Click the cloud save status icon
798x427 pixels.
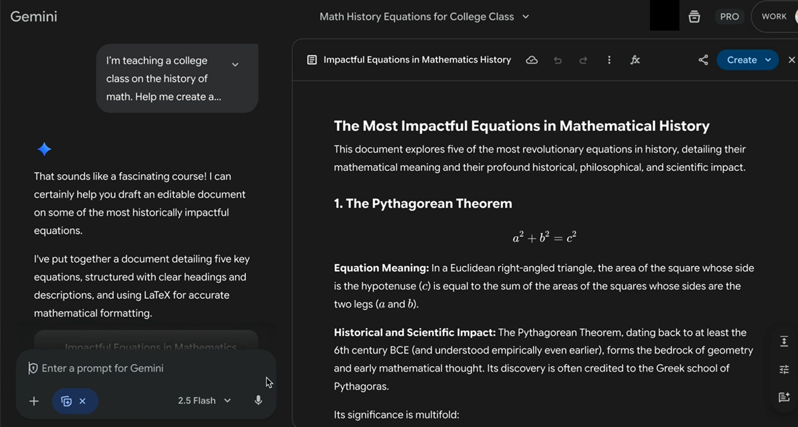click(x=532, y=60)
